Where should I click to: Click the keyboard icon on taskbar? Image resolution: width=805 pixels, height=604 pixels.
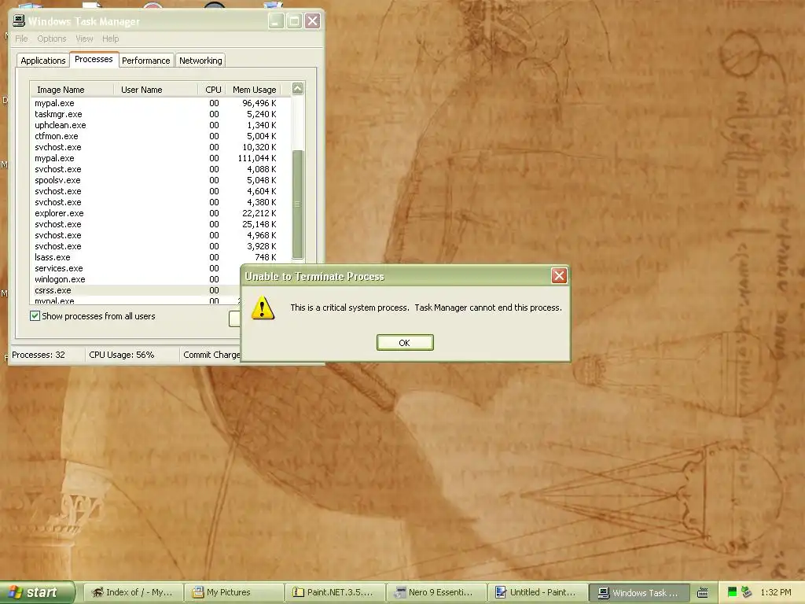(703, 593)
